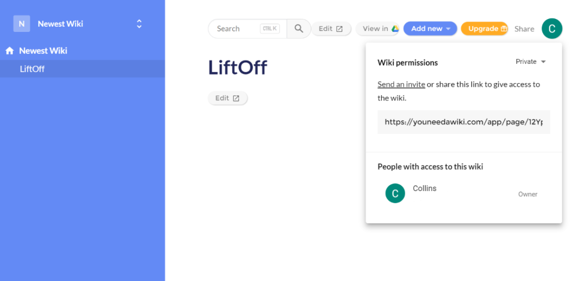Select the LiftOff page in the sidebar
The width and height of the screenshot is (582, 281).
32,69
